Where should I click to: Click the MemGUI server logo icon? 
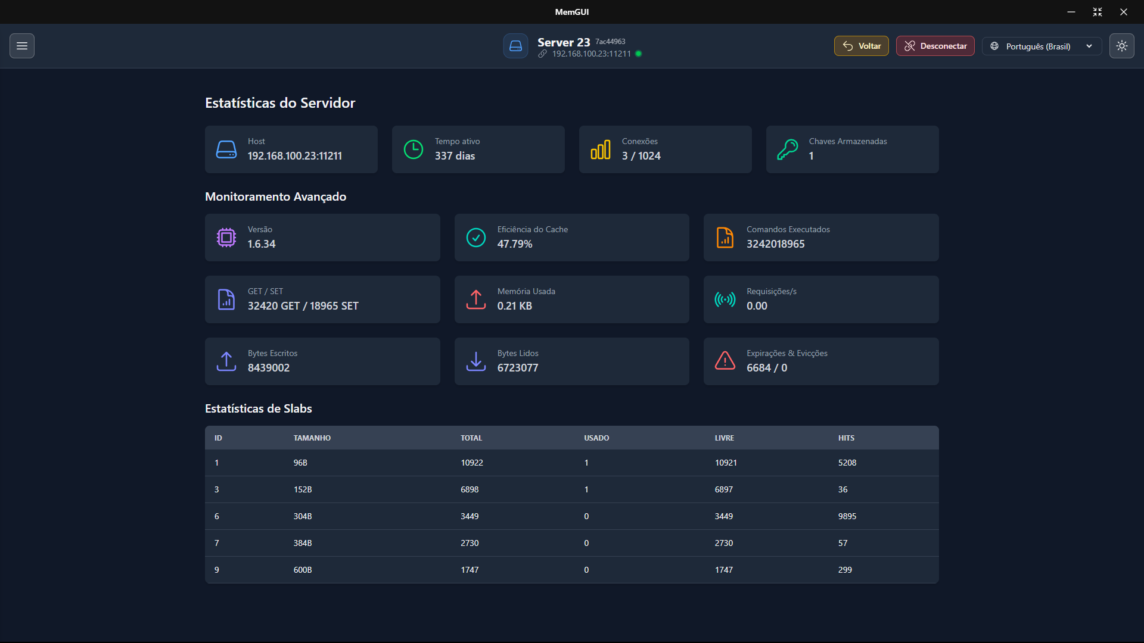pyautogui.click(x=515, y=46)
